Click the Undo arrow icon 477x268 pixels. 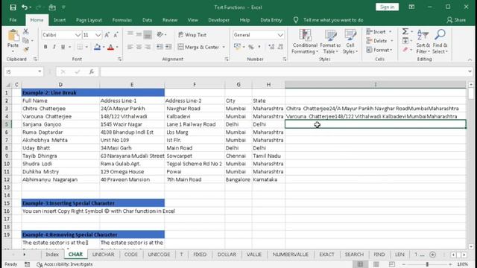coord(25,7)
